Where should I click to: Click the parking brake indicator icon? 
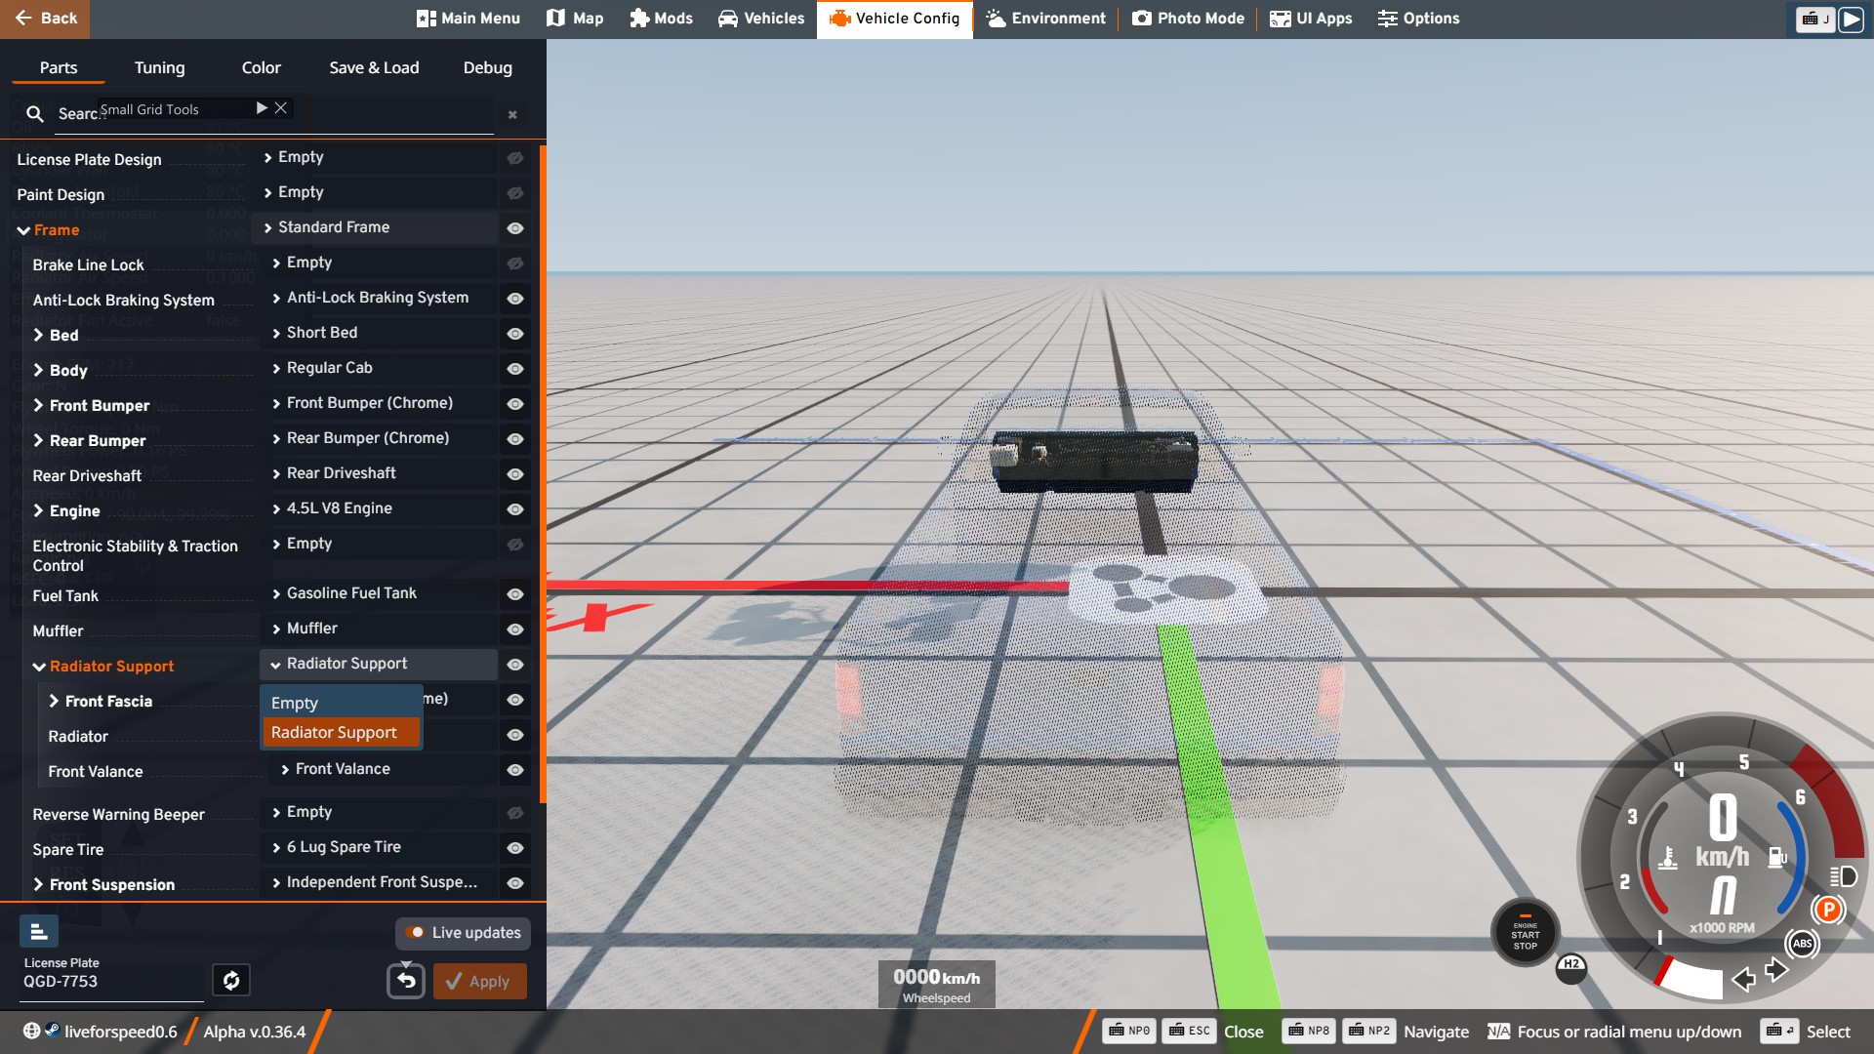(x=1827, y=910)
